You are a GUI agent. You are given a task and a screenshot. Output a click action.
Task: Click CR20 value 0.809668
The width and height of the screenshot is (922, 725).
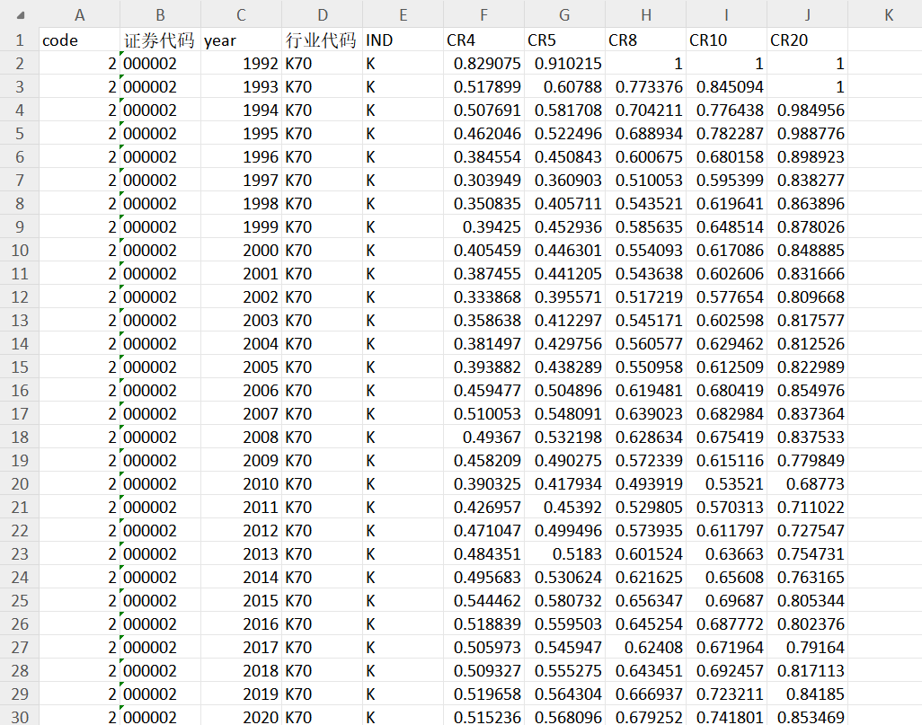click(x=807, y=297)
